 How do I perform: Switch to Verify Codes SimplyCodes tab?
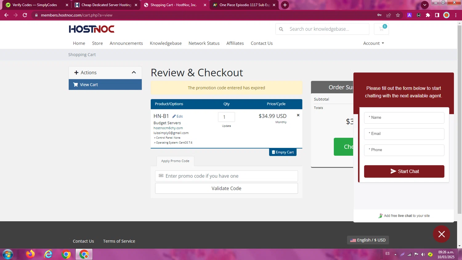(35, 5)
